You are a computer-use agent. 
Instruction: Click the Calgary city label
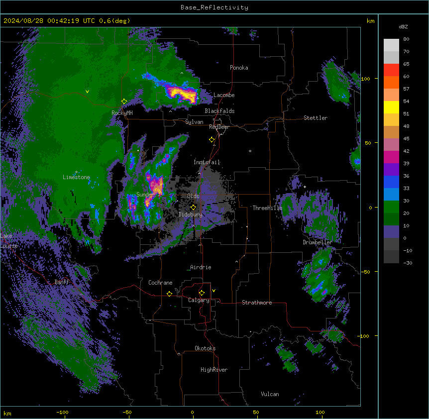point(199,300)
